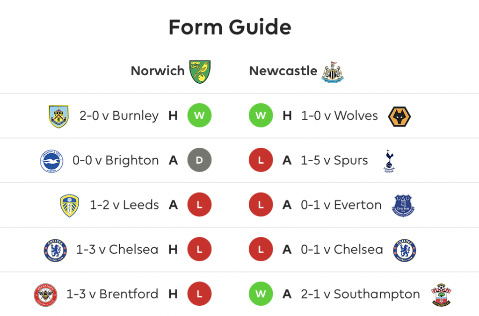The width and height of the screenshot is (479, 316).
Task: Select the Leeds United badge
Action: (70, 206)
